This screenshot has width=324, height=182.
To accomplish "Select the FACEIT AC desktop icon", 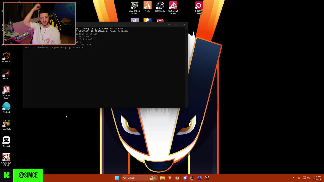I will (6, 58).
